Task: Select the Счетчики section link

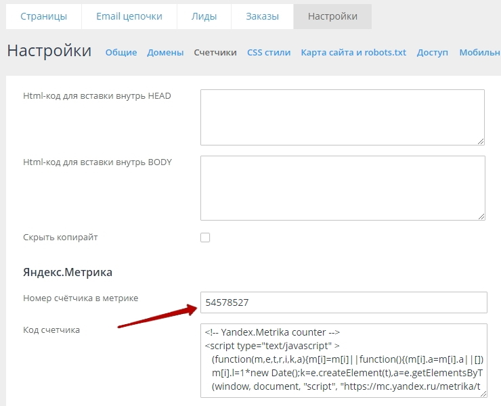Action: point(215,52)
